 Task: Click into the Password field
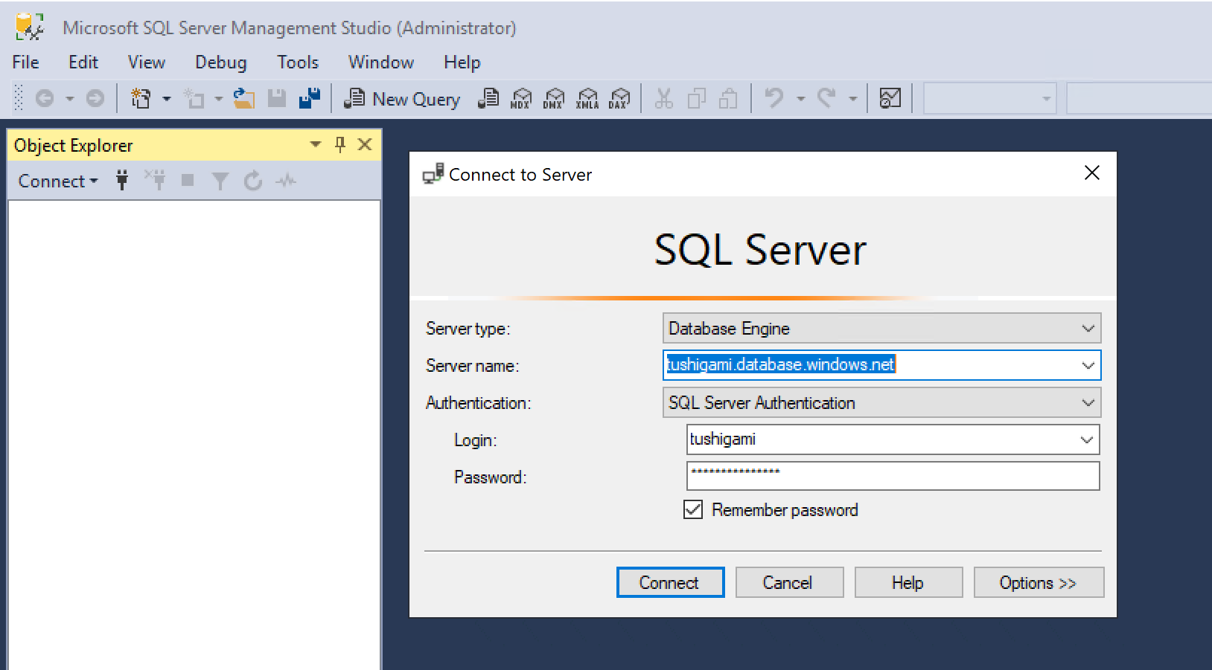pos(892,476)
